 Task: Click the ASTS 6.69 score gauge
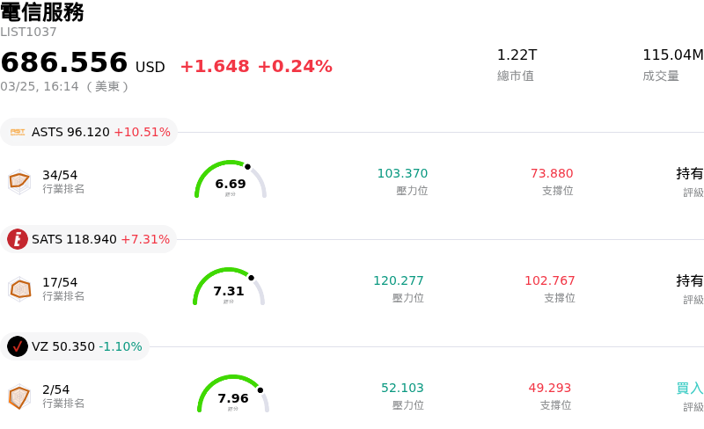[x=231, y=180]
